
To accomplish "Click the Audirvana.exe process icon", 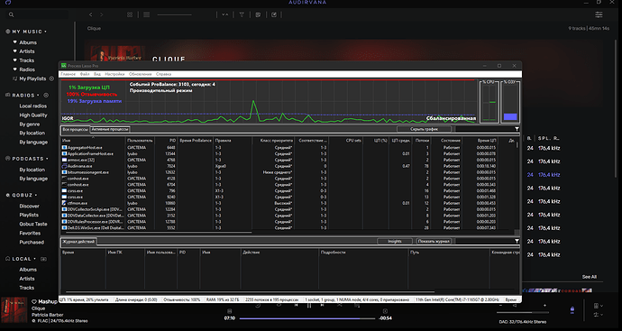I will [x=64, y=166].
